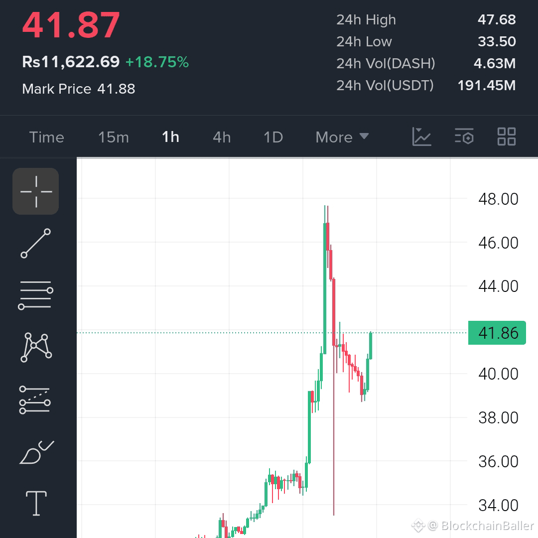Click the 24h Vol(DASH) value 4.63M
The width and height of the screenshot is (538, 538).
pos(495,63)
